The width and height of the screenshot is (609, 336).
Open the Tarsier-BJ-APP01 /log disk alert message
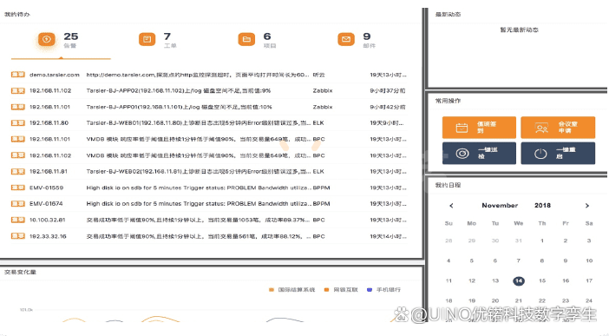pos(179,107)
